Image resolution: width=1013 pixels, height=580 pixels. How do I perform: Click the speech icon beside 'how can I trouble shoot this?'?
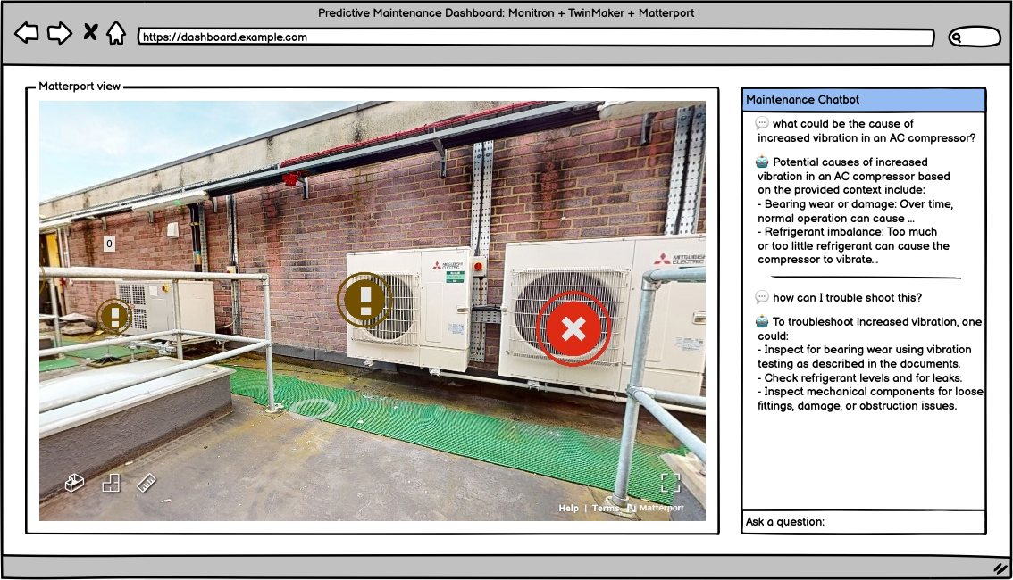pos(762,297)
